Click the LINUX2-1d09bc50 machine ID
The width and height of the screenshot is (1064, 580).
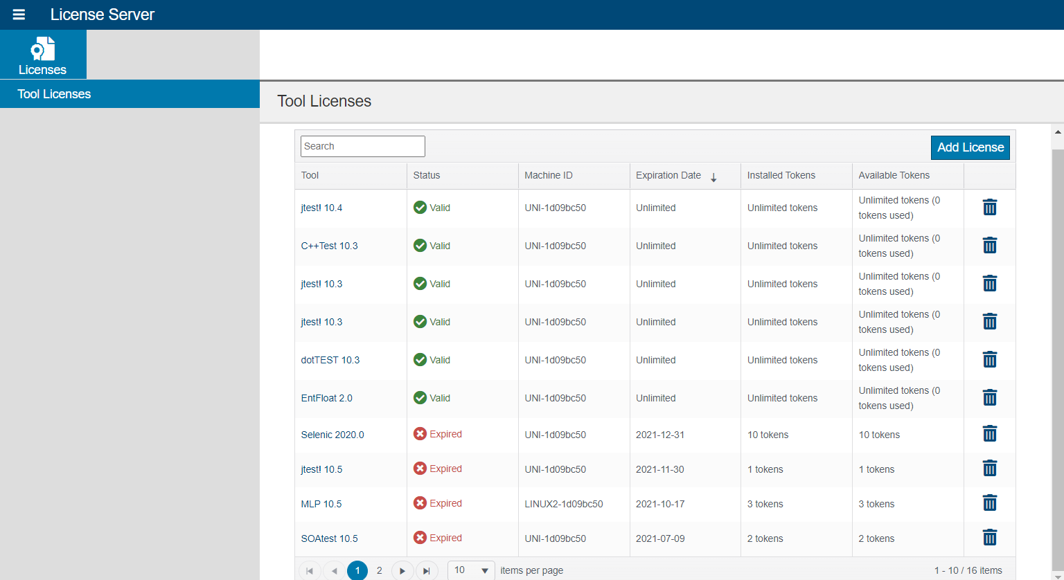pyautogui.click(x=564, y=504)
